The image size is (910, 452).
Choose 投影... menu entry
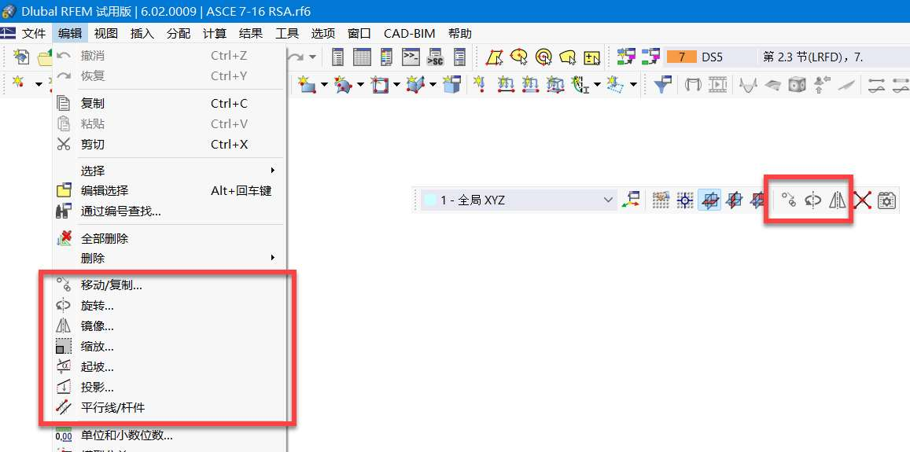169,388
